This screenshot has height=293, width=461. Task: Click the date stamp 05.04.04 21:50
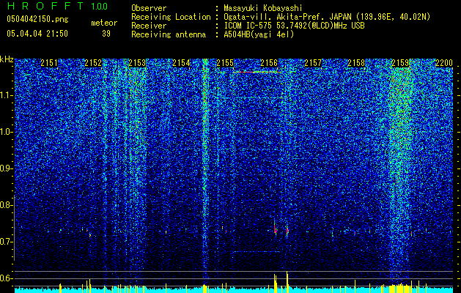pos(37,34)
